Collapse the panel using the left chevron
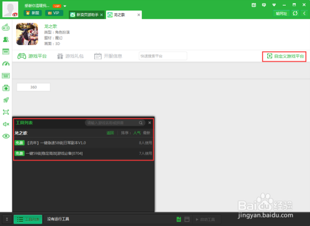The image size is (310, 226). click(x=304, y=14)
